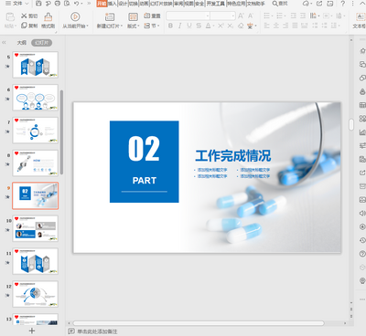Click the Decrease Font Size icon
The image size is (366, 336).
(x=251, y=16)
